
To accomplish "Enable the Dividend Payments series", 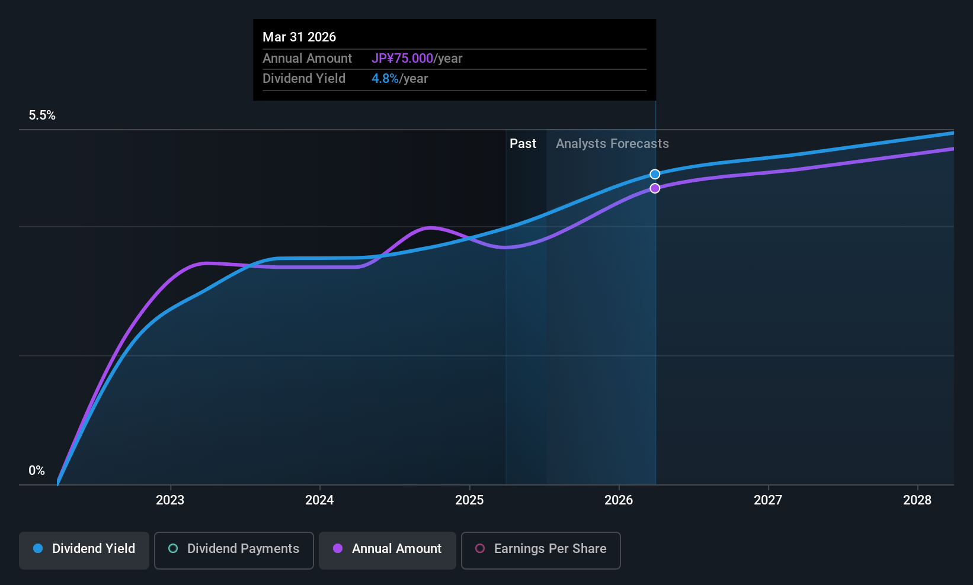I will 234,550.
